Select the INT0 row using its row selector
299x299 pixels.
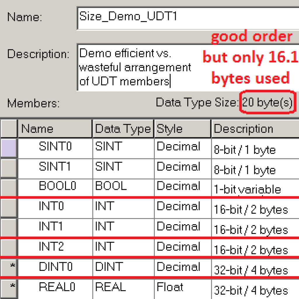coord(9,208)
